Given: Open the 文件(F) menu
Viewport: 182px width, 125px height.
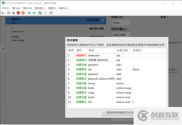Looking at the screenshot, I should coord(6,8).
